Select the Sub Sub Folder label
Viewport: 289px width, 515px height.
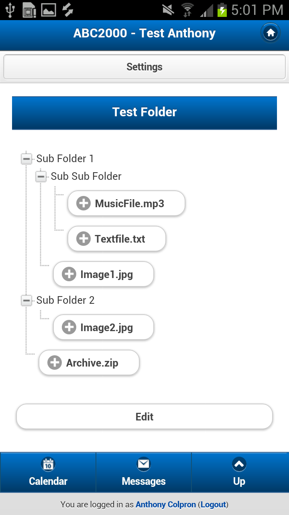pos(86,176)
